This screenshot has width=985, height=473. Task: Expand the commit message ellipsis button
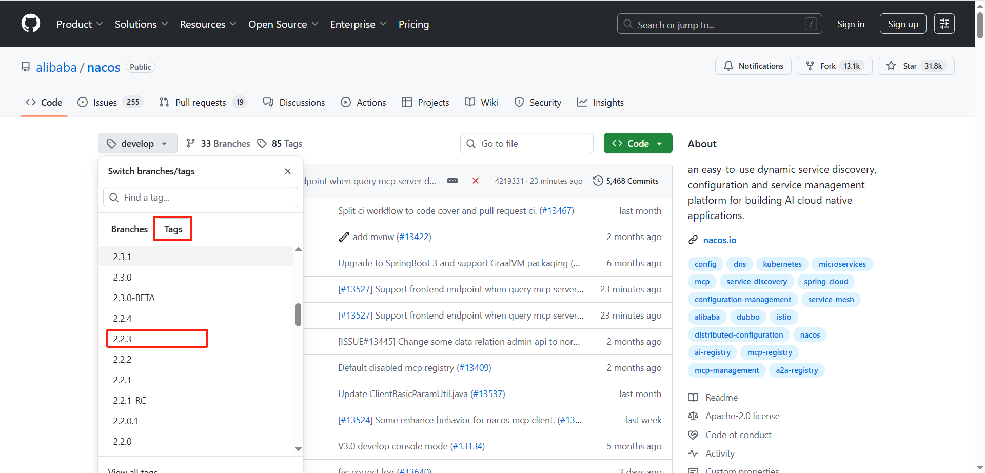pos(452,181)
